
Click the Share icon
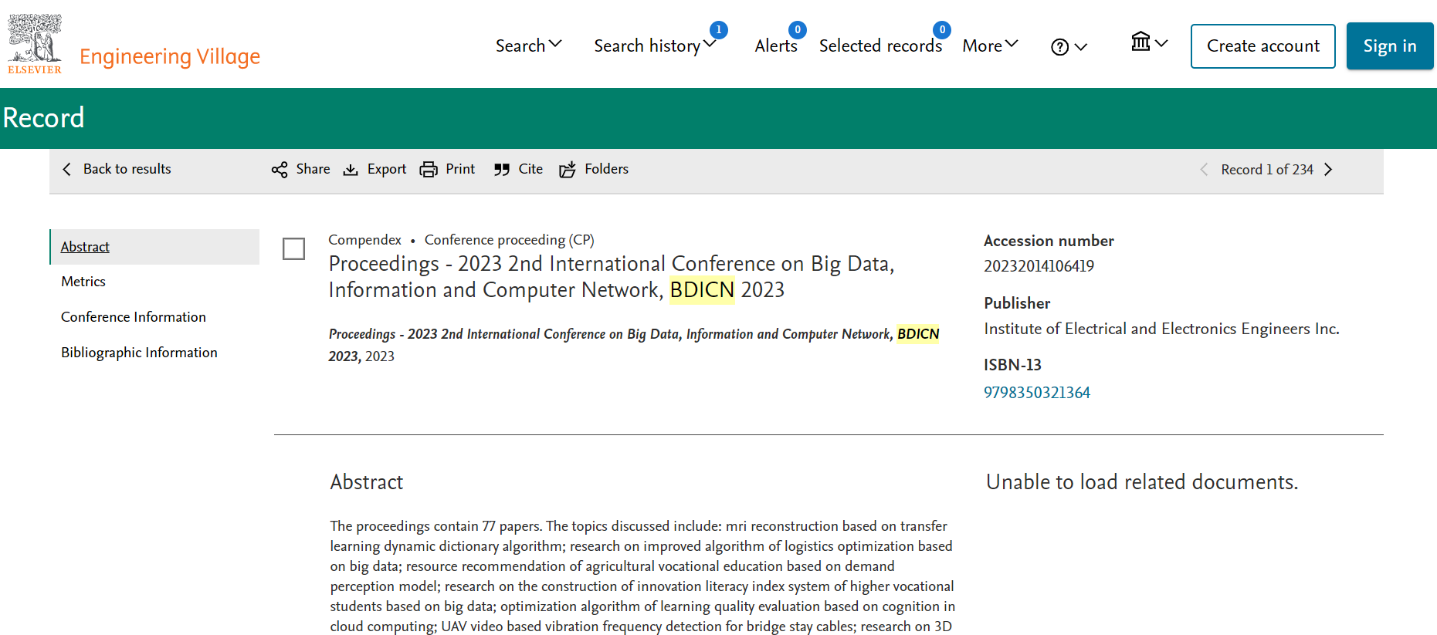point(280,170)
